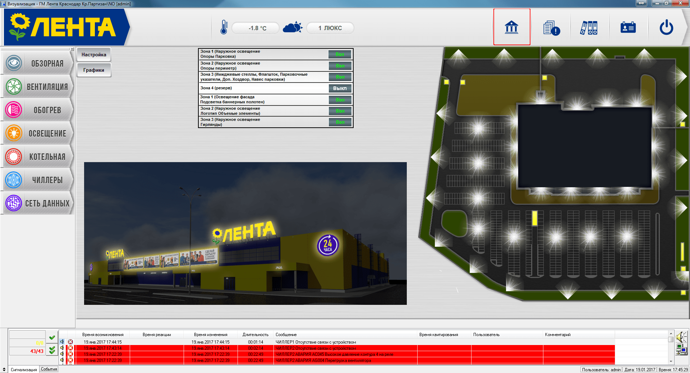The height and width of the screenshot is (373, 690).
Task: Select the ЧИЛЛЕР2 Отсутствие связи alarm row
Action: (x=337, y=348)
